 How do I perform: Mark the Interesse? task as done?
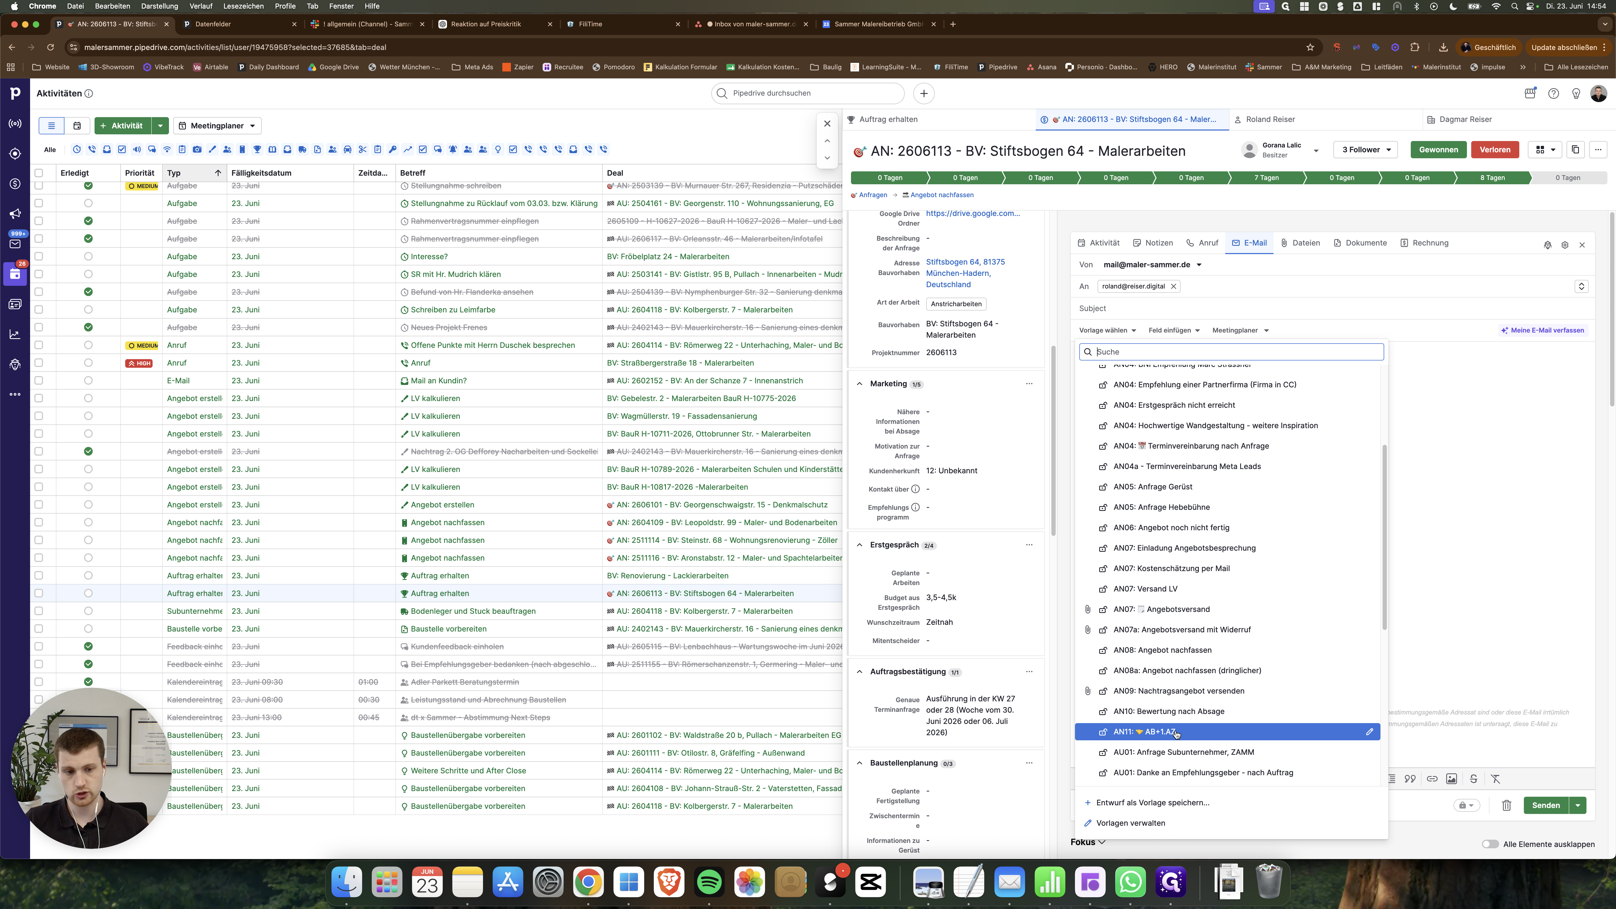click(x=88, y=257)
